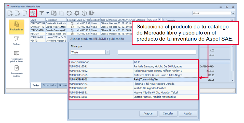Click the help question mark icon
244x123 pixels.
pyautogui.click(x=84, y=13)
